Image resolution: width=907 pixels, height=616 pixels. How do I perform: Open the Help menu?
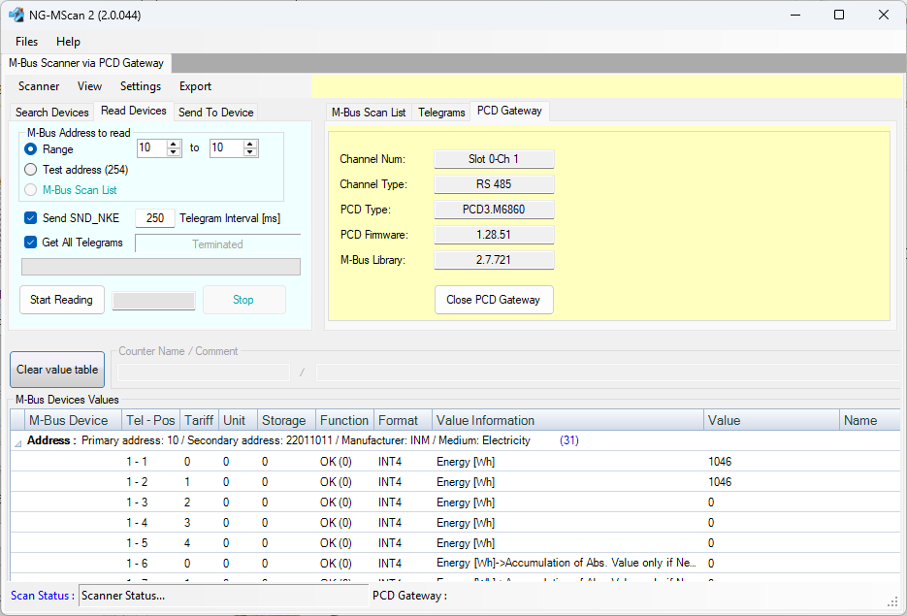pyautogui.click(x=68, y=42)
